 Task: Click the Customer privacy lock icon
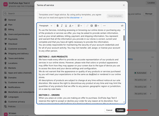[x=6, y=102]
